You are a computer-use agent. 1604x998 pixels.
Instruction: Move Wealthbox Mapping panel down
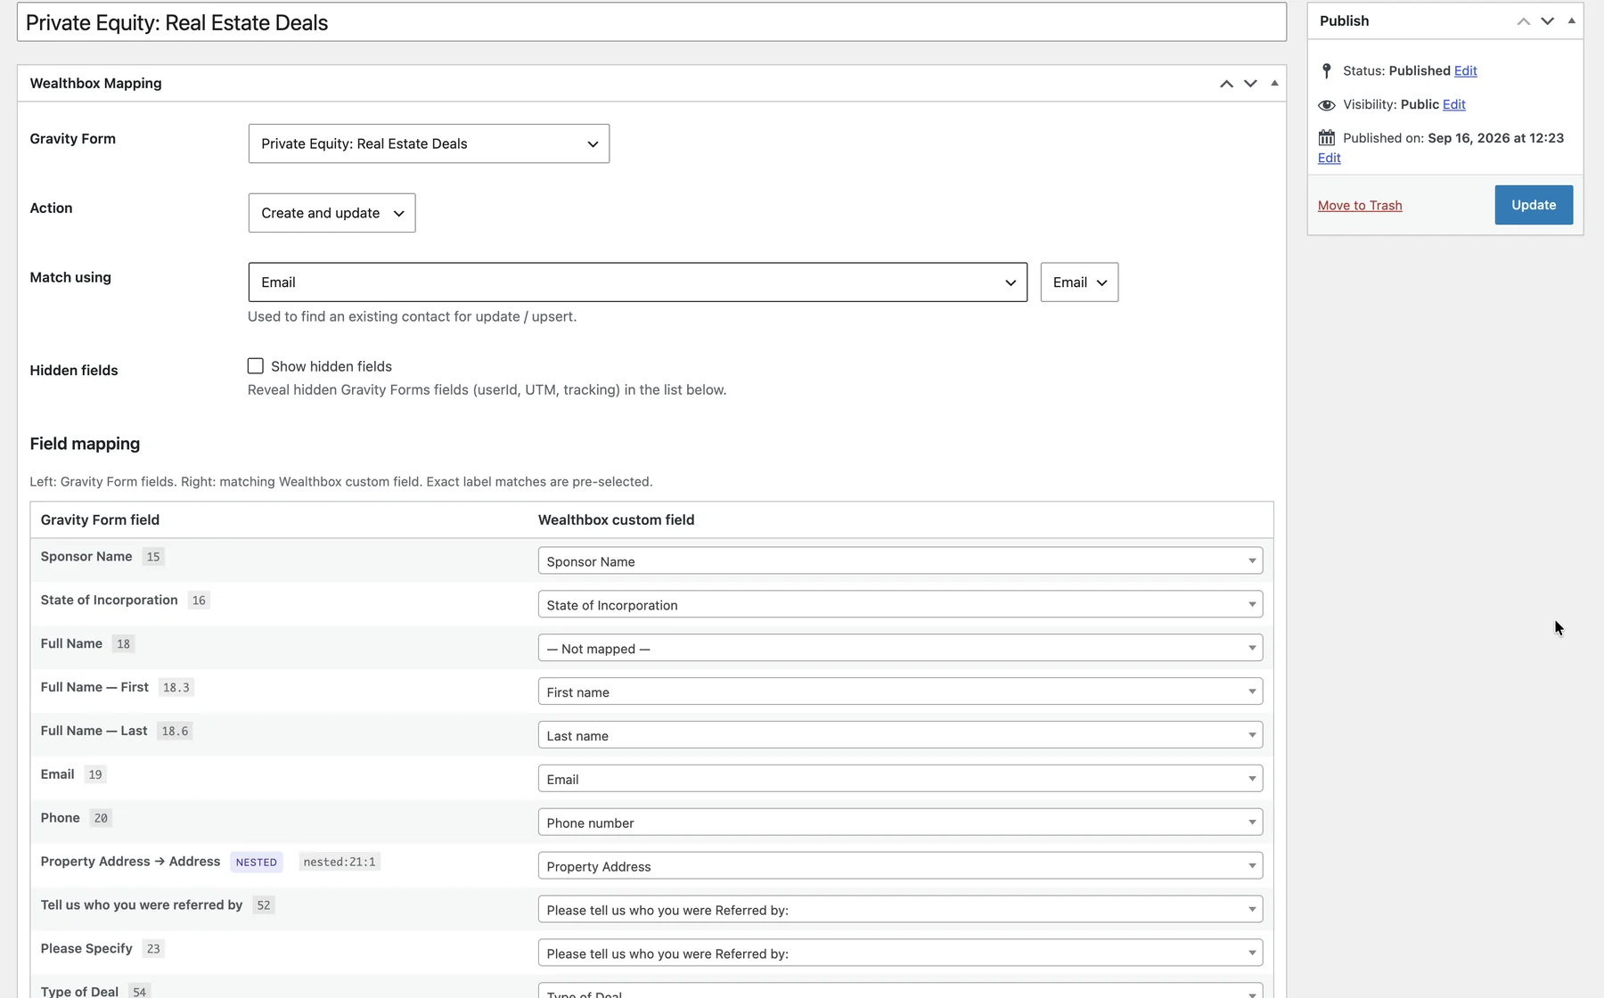click(1250, 84)
